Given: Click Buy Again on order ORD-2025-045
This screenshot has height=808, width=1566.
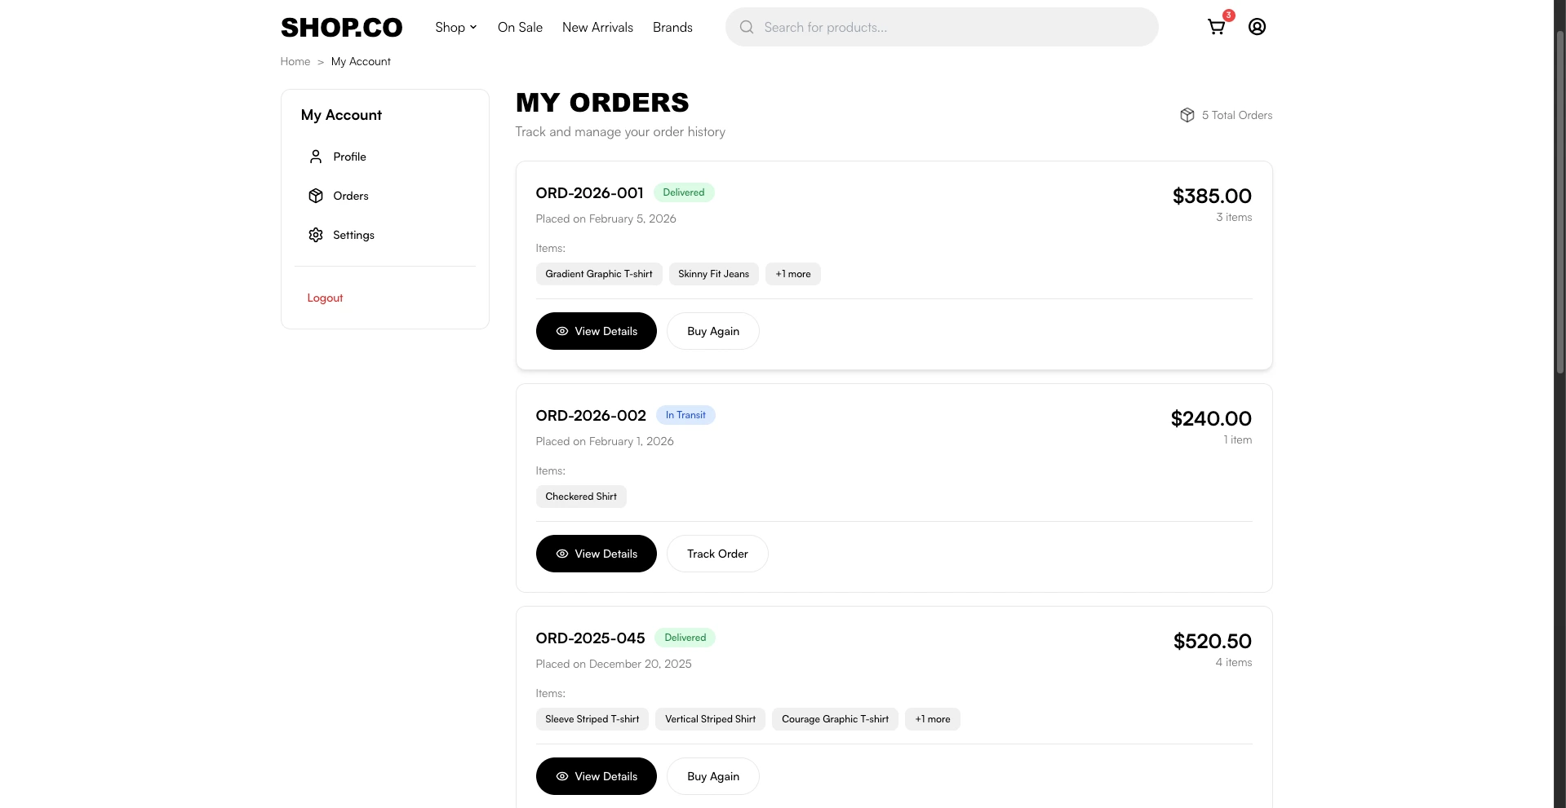Looking at the screenshot, I should [712, 776].
